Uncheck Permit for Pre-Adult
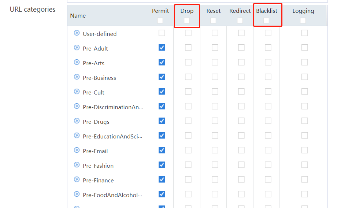This screenshot has height=215, width=337. pos(162,48)
